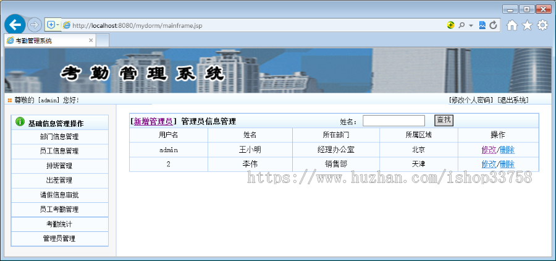Click the 所属区域 column header
Image resolution: width=556 pixels, height=261 pixels.
coord(418,135)
